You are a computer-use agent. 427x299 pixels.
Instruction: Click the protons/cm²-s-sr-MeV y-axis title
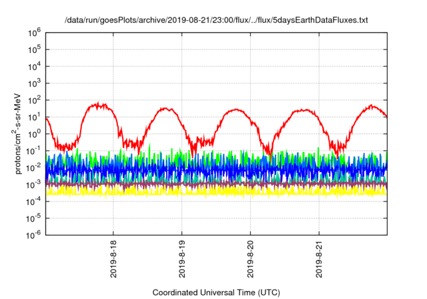[17, 133]
